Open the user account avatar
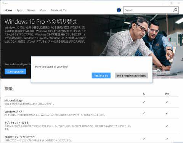The width and height of the screenshot is (183, 143). click(119, 10)
